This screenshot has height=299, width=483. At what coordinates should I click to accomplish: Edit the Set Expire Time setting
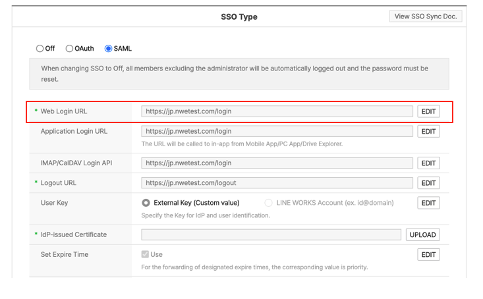[x=428, y=254]
